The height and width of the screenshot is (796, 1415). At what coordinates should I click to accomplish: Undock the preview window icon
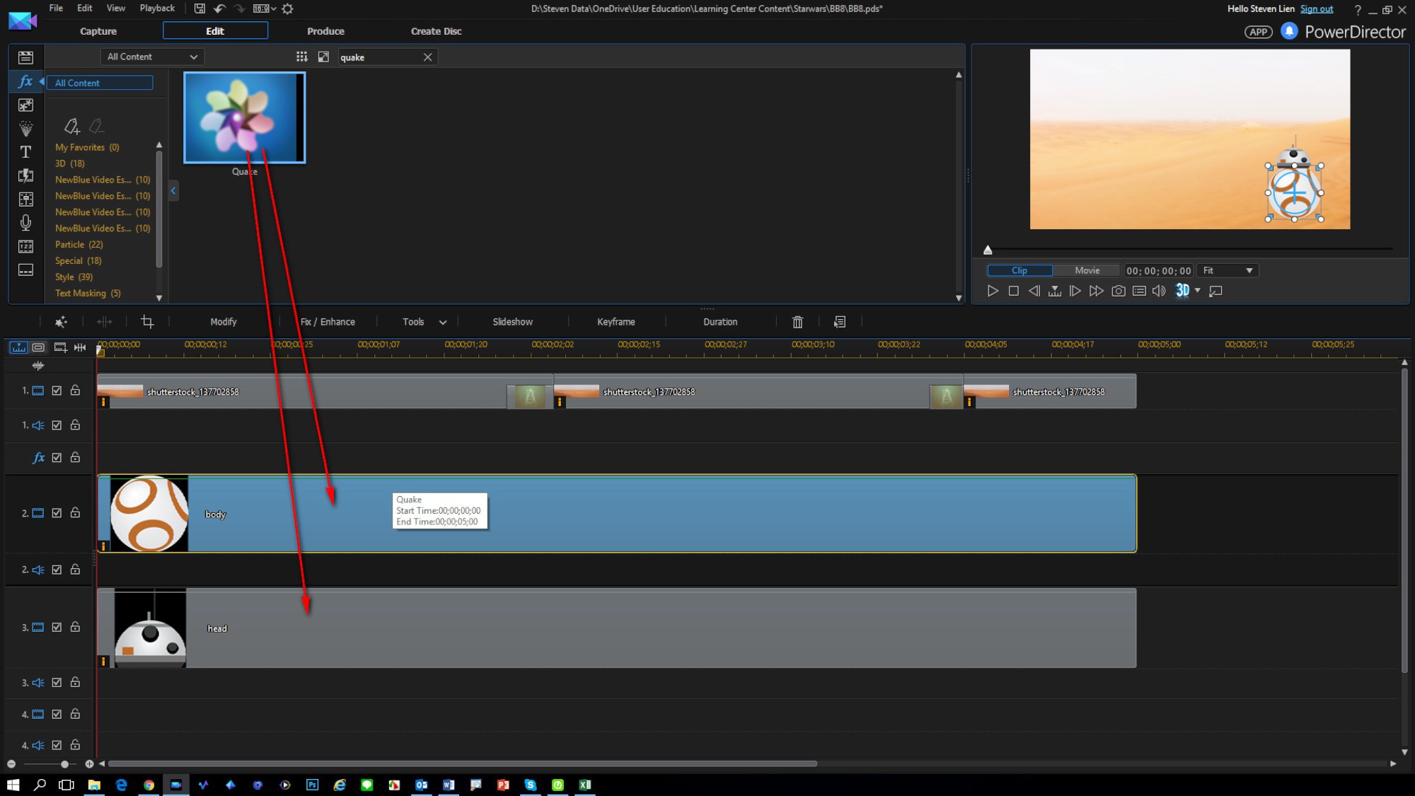coord(1215,291)
